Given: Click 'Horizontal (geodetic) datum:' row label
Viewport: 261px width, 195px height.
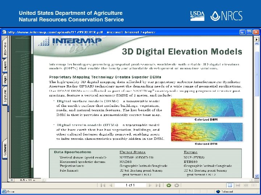Looking at the screenshot, I should [83, 162].
